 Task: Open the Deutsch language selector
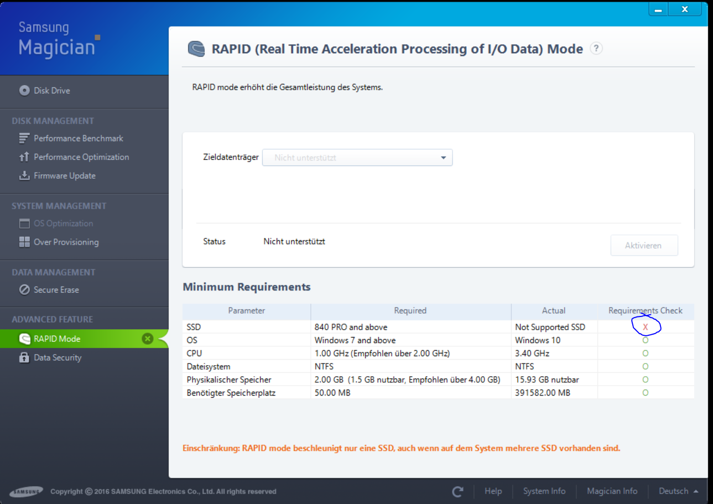click(678, 491)
